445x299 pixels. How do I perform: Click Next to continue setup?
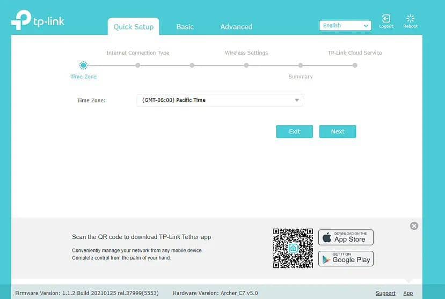(337, 131)
